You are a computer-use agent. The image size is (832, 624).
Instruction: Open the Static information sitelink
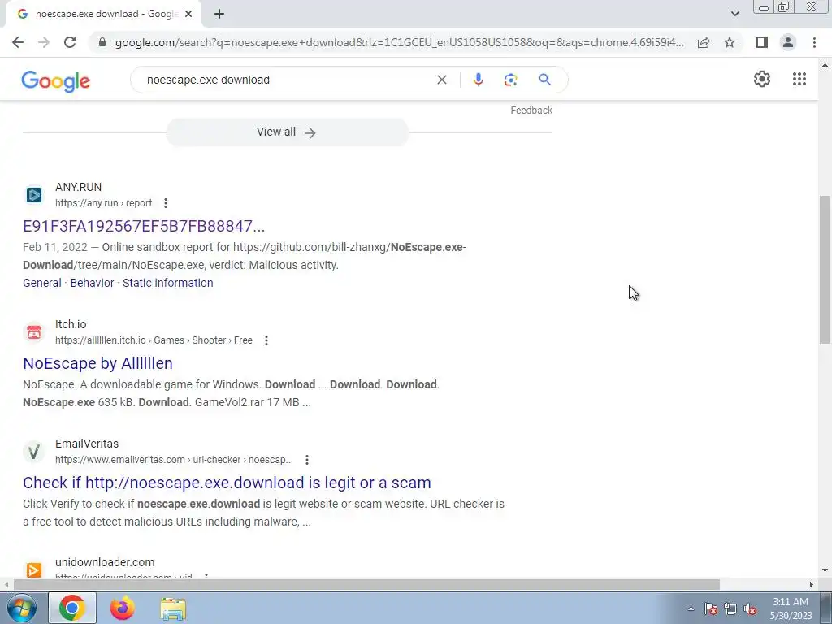click(167, 283)
